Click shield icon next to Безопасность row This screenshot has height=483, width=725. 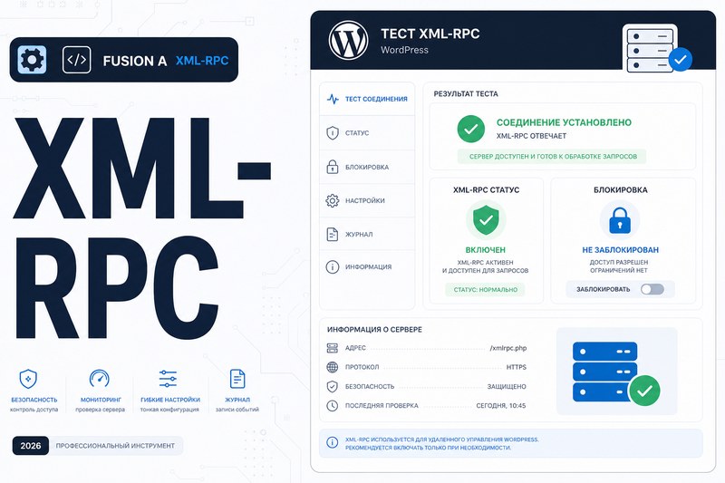(x=332, y=386)
